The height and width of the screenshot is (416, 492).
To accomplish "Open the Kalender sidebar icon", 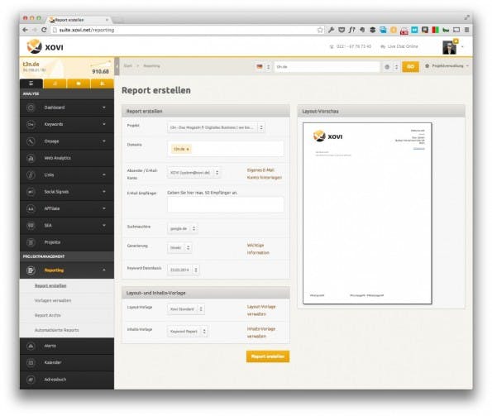I will point(31,363).
